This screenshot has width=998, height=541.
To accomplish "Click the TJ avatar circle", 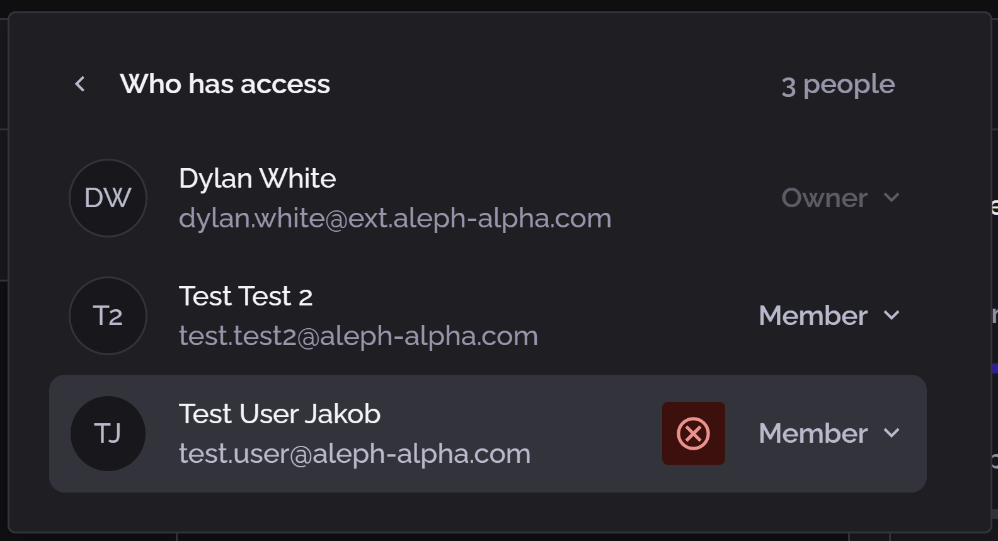I will 108,433.
